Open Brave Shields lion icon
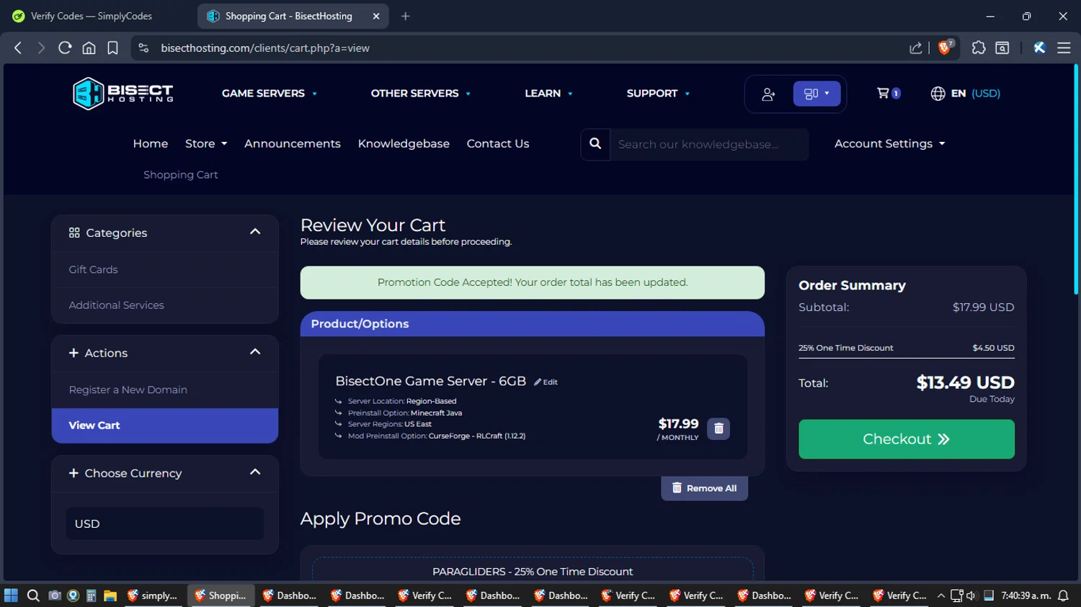The width and height of the screenshot is (1081, 607). coord(946,48)
